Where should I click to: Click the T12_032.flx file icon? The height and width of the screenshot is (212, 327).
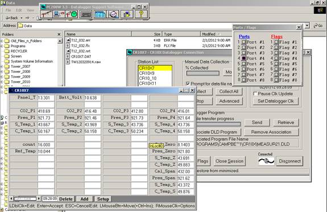[x=68, y=46]
